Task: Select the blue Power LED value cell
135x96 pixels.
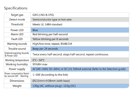Action: point(80,30)
